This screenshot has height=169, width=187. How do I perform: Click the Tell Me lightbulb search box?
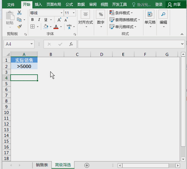point(141,5)
